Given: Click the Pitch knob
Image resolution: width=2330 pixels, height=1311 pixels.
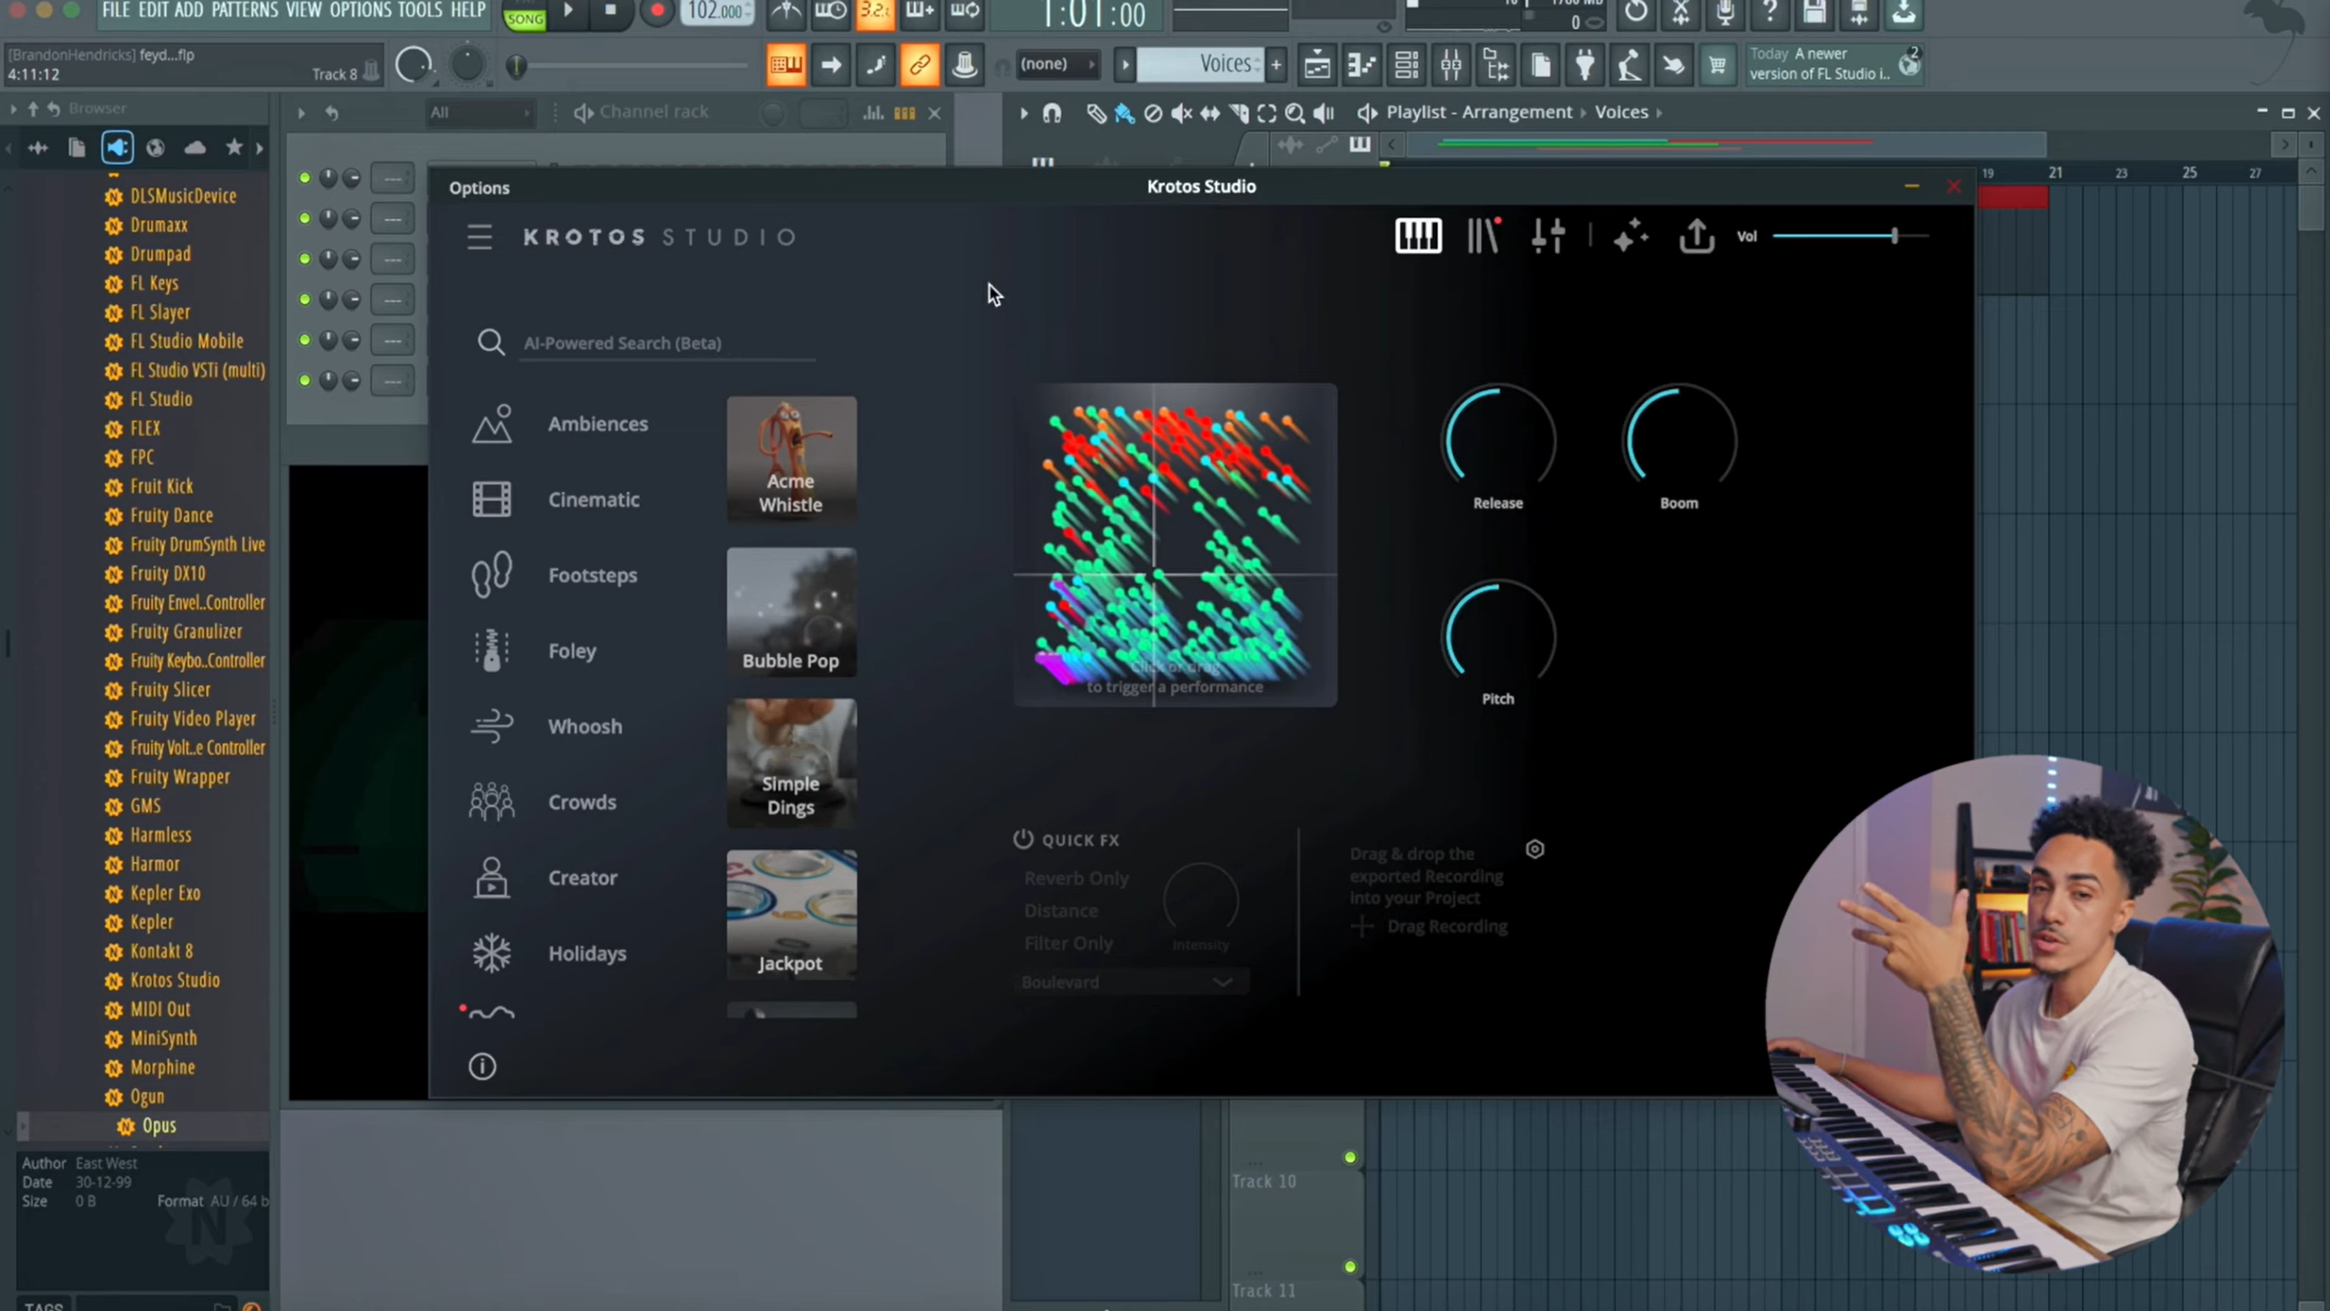Looking at the screenshot, I should (x=1498, y=636).
